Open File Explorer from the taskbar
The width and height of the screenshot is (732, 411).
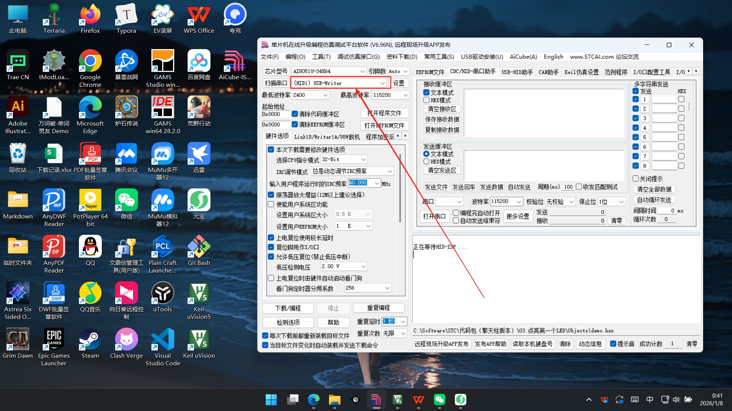[334, 400]
